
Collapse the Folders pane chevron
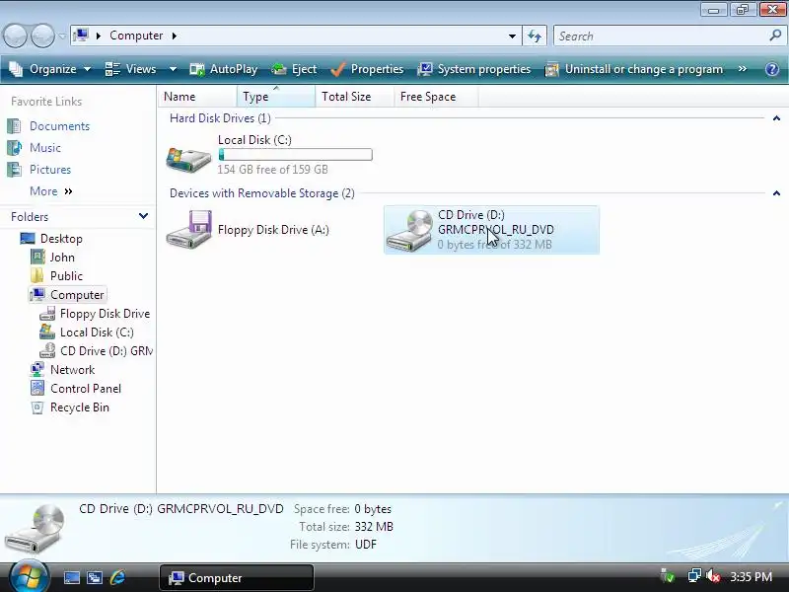(x=143, y=216)
